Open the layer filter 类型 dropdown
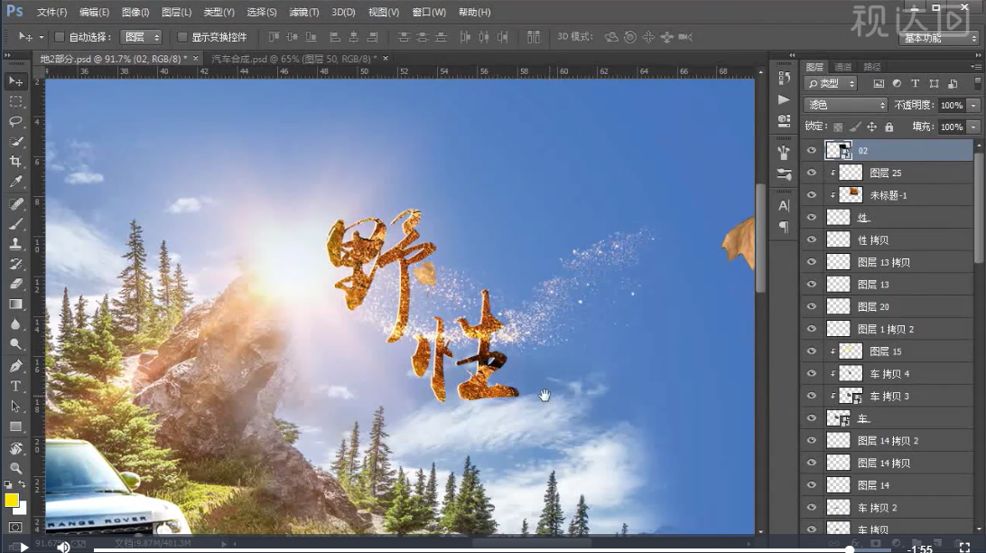This screenshot has width=986, height=553. pos(831,84)
